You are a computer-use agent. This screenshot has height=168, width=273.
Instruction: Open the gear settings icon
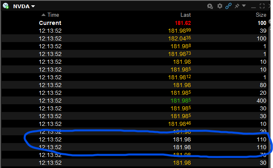[219, 6]
